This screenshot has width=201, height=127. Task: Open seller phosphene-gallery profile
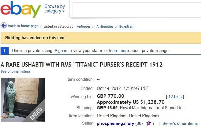point(115,124)
